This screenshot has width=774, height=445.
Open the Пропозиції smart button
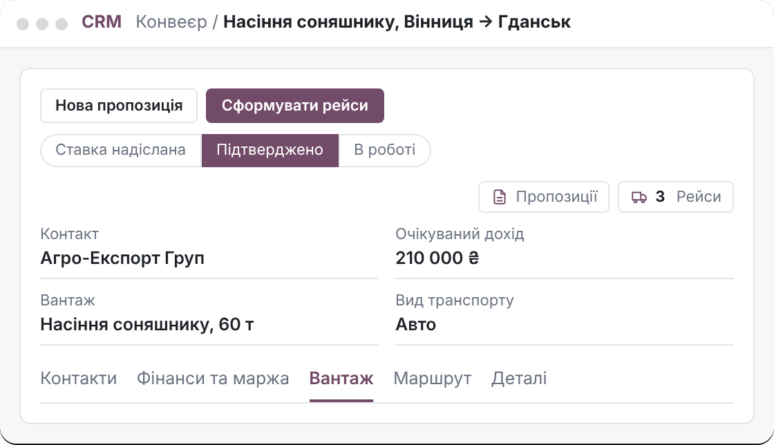(x=543, y=197)
